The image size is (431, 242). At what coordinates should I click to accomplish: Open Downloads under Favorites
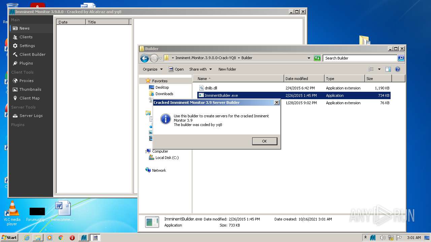click(x=164, y=94)
